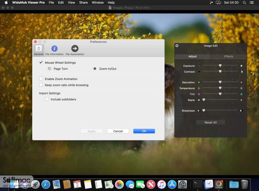This screenshot has width=259, height=191.
Task: Open Reminders in the dock
Action: 98,184
